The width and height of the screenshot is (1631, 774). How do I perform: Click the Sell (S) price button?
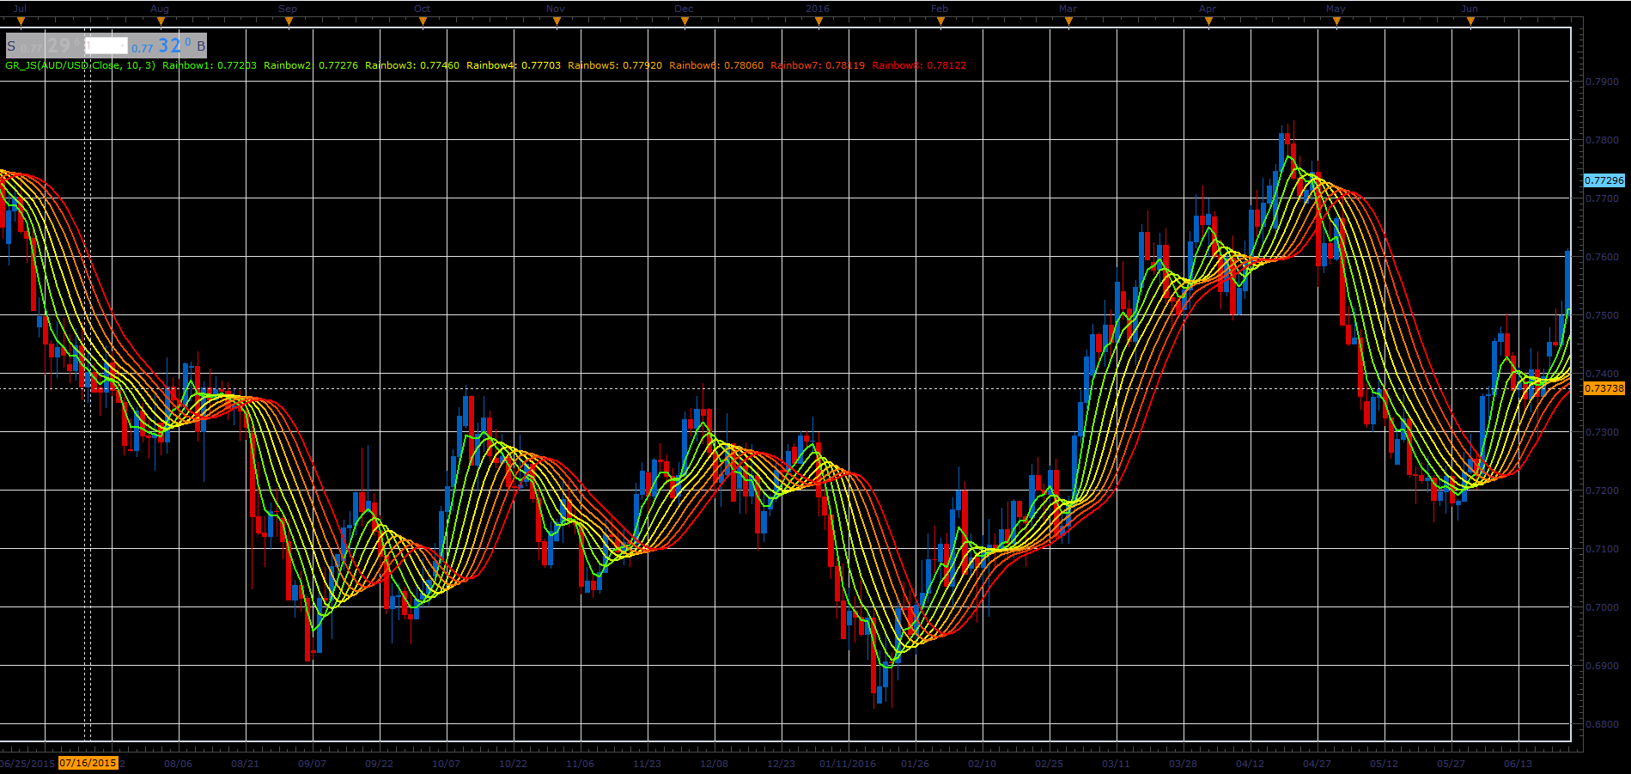click(44, 46)
